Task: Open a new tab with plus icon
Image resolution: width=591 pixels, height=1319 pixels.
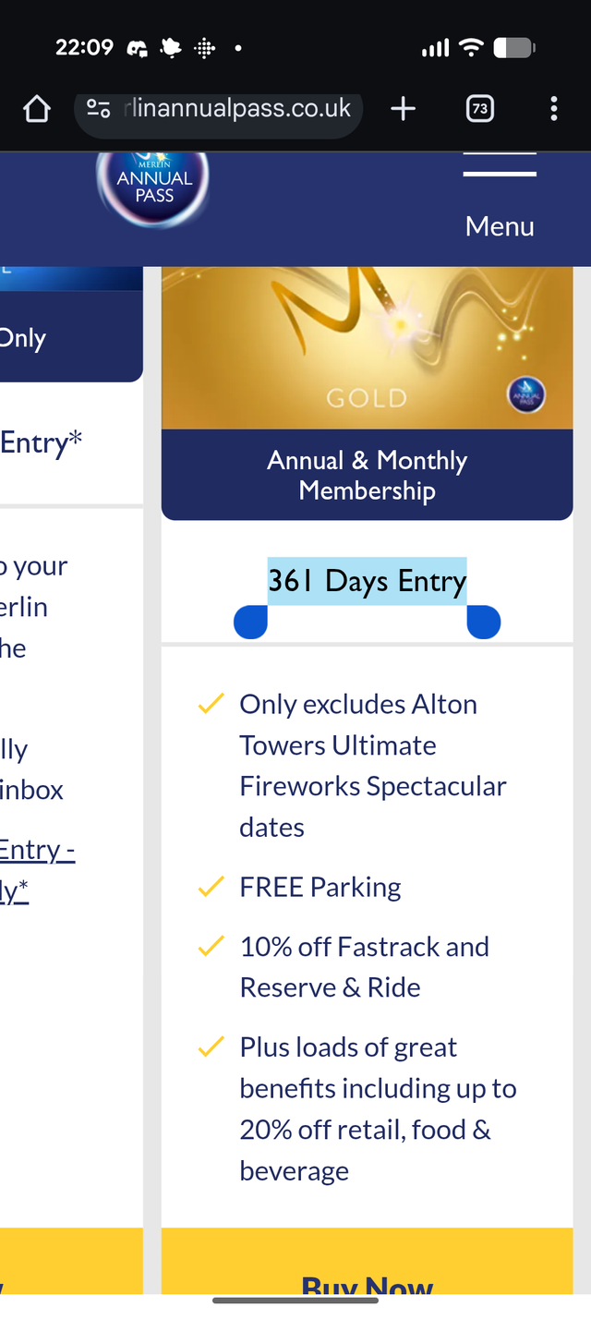Action: (x=403, y=109)
